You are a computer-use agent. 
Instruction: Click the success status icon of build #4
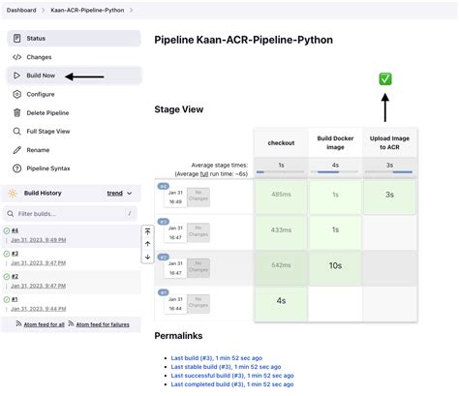click(x=7, y=230)
